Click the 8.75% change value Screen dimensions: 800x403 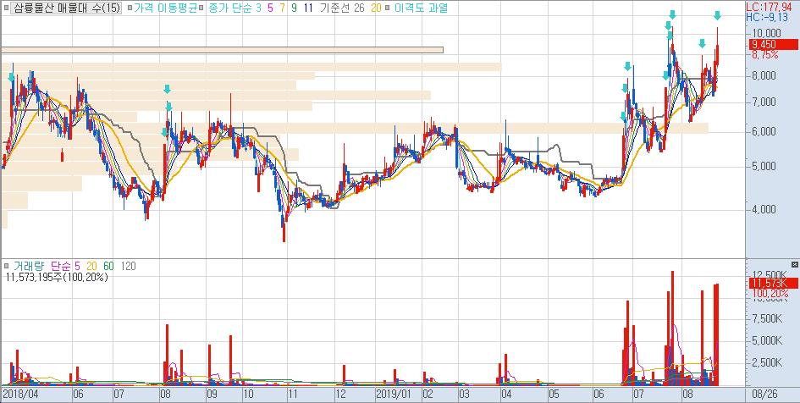[765, 54]
